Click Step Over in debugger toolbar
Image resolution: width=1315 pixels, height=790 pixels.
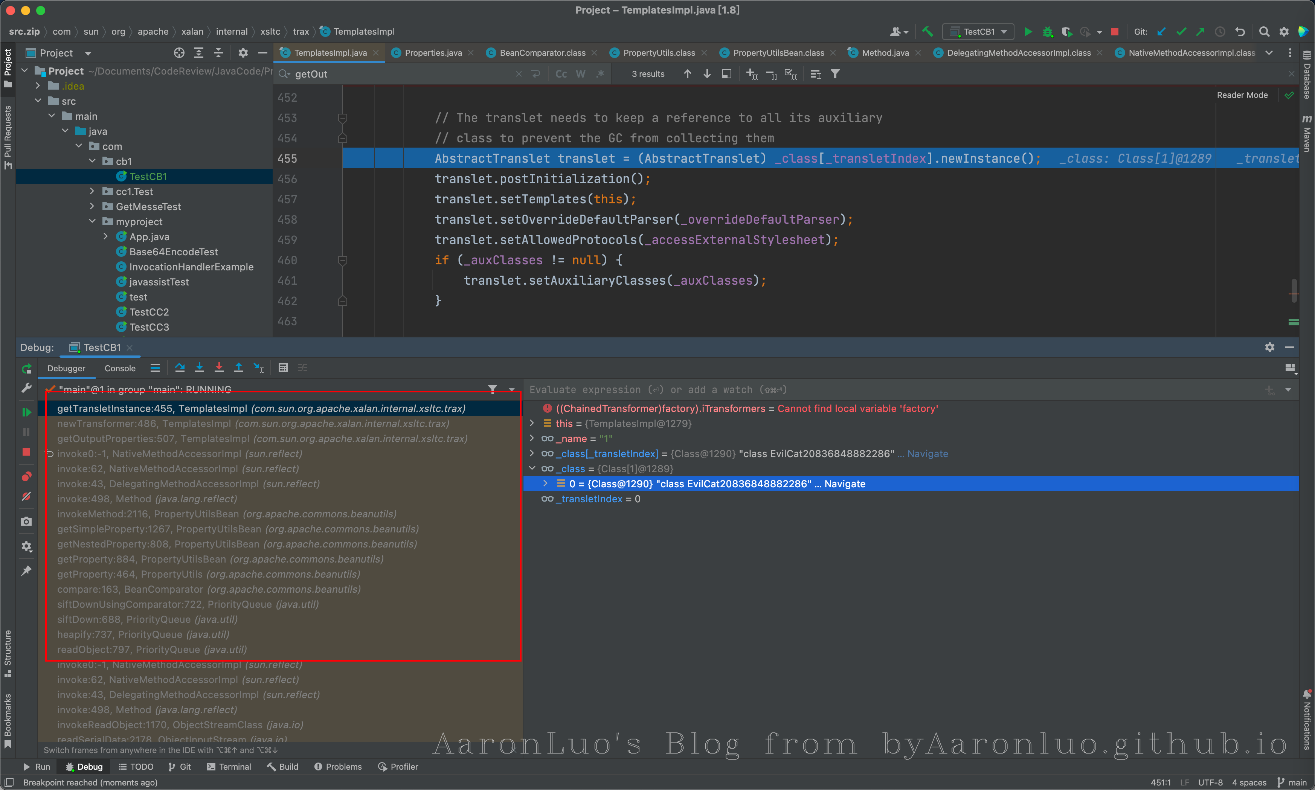tap(179, 367)
